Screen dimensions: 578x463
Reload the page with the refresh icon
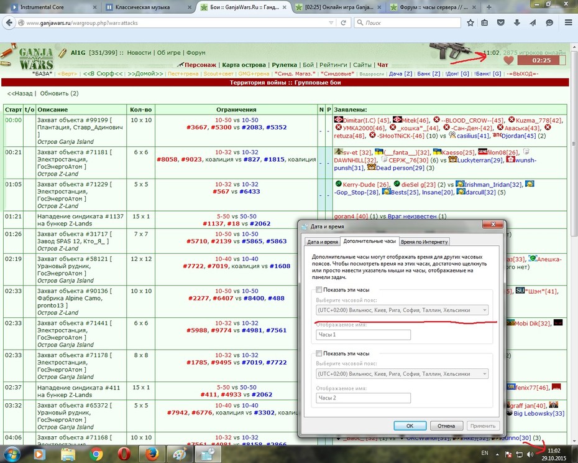(343, 23)
